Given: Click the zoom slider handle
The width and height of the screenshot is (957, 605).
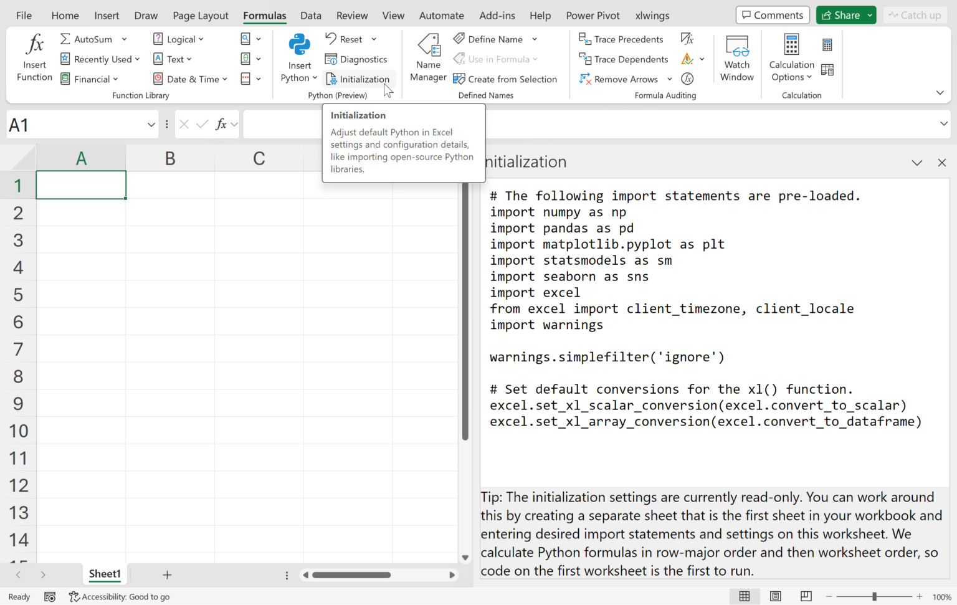Looking at the screenshot, I should click(x=874, y=596).
